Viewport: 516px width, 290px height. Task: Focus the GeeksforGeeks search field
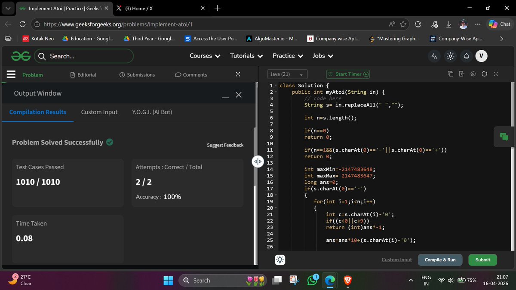83,56
